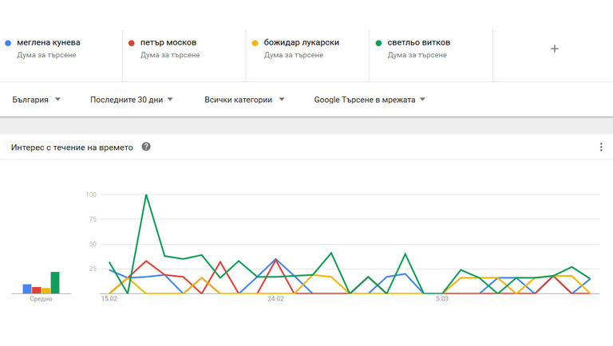
Task: Click the blue average bar above Средно
Action: coord(27,289)
